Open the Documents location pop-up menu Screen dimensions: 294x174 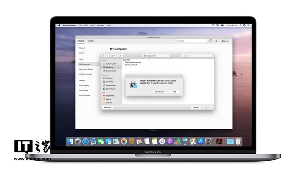click(x=157, y=56)
